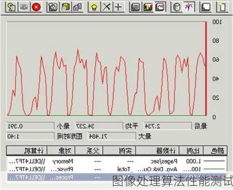Click the 最小 value field 0.391
The image size is (233, 190).
point(30,126)
